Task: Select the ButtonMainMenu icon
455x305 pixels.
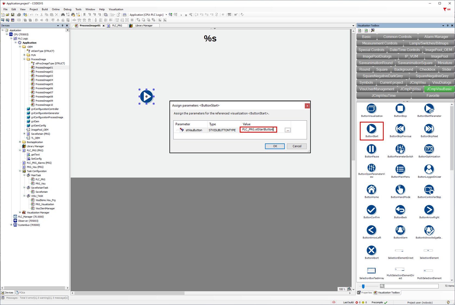Action: pos(400,169)
